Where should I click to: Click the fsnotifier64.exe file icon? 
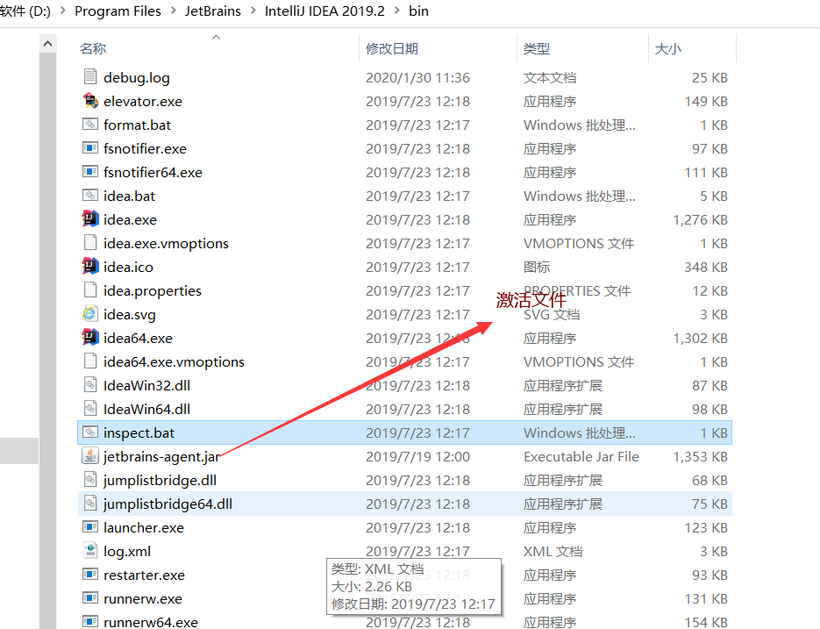click(x=90, y=171)
